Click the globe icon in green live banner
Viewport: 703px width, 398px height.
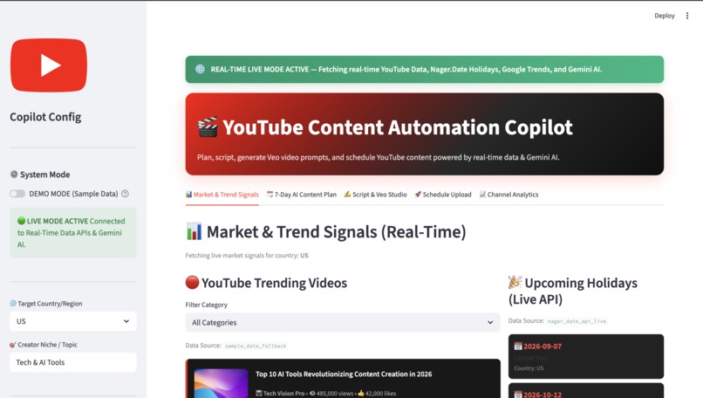[200, 69]
